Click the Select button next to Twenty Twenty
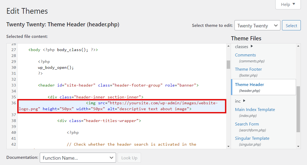 (291, 25)
